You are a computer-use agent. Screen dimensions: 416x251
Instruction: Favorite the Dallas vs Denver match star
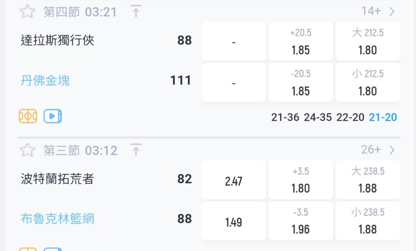(28, 12)
